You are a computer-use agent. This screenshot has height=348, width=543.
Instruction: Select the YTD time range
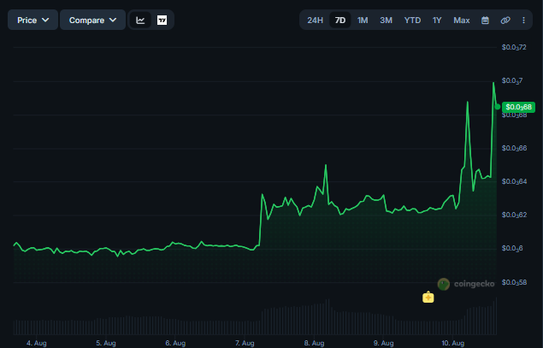coord(412,20)
